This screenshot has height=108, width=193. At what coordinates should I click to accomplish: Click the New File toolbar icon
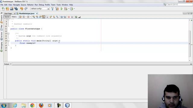pyautogui.click(x=3, y=9)
